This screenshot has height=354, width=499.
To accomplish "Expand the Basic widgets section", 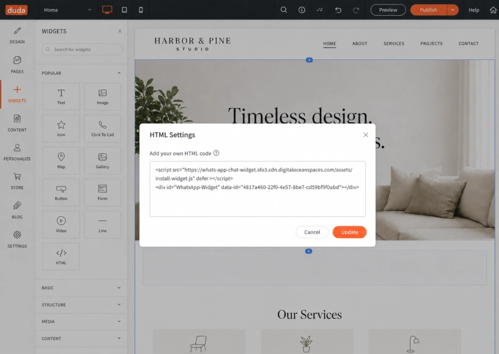I will pos(81,288).
